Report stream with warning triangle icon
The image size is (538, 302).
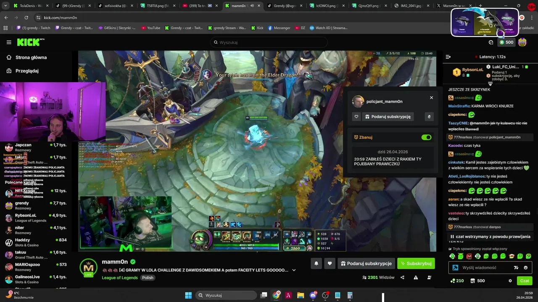[416, 277]
